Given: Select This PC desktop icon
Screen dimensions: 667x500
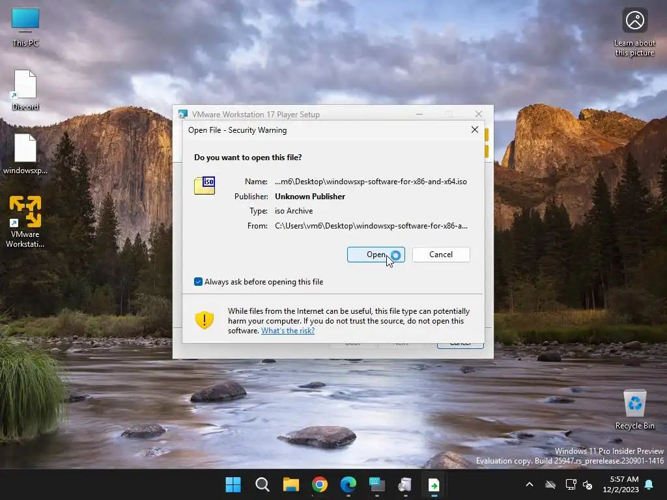Looking at the screenshot, I should point(25,27).
